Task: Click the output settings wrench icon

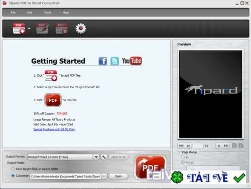Action: point(104,157)
